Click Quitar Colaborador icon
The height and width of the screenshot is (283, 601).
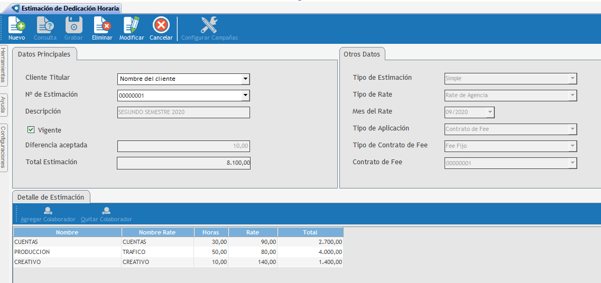pos(106,211)
